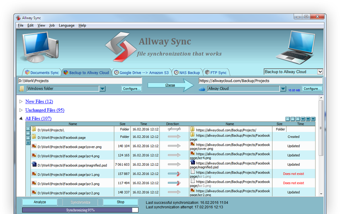
Task: Open the Help menu
Action: pos(82,25)
